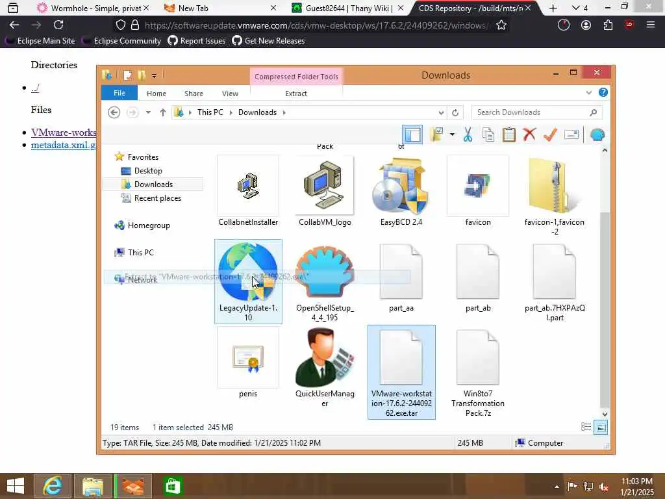
Task: Click the orange checkmark Properties icon
Action: point(550,134)
